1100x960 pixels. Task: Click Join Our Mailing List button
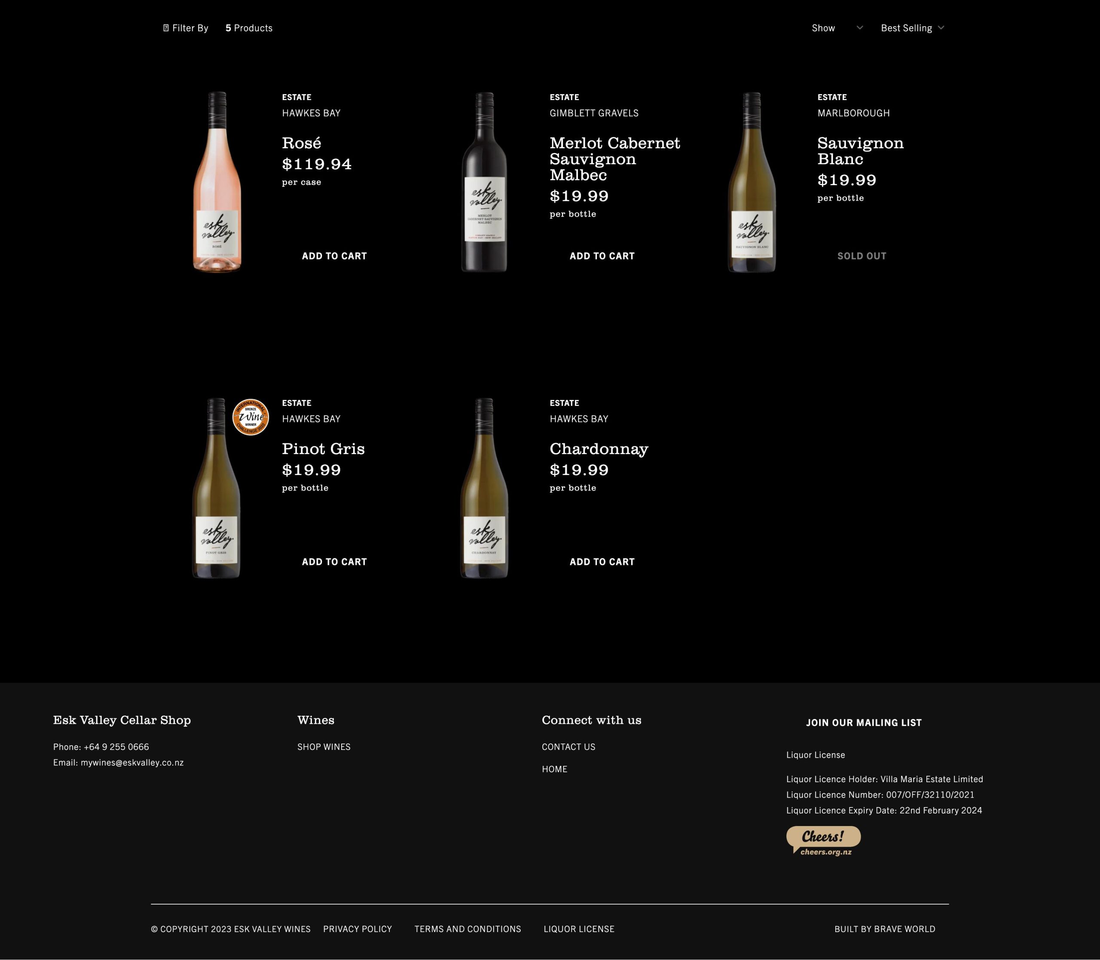[x=864, y=722]
